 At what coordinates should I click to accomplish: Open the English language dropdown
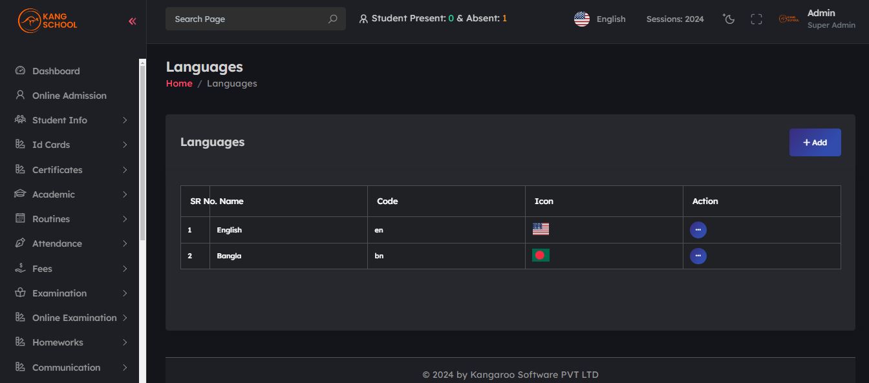tap(600, 19)
